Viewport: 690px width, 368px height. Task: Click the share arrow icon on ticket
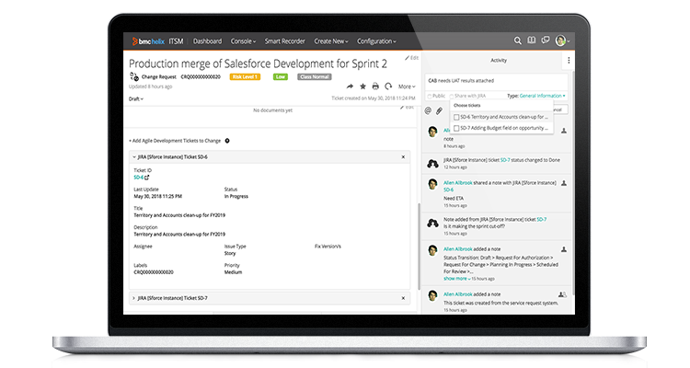[350, 86]
